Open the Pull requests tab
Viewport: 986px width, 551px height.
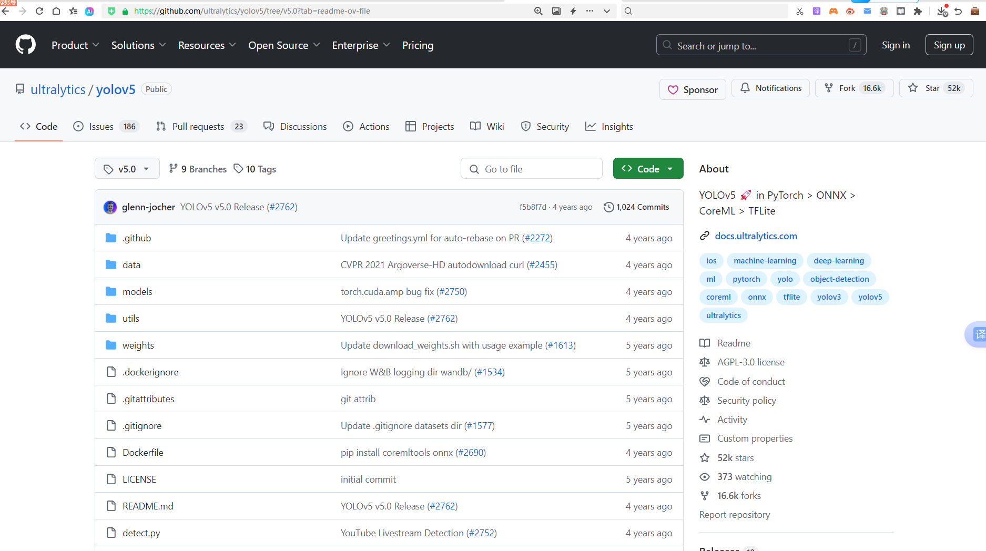[x=201, y=126]
